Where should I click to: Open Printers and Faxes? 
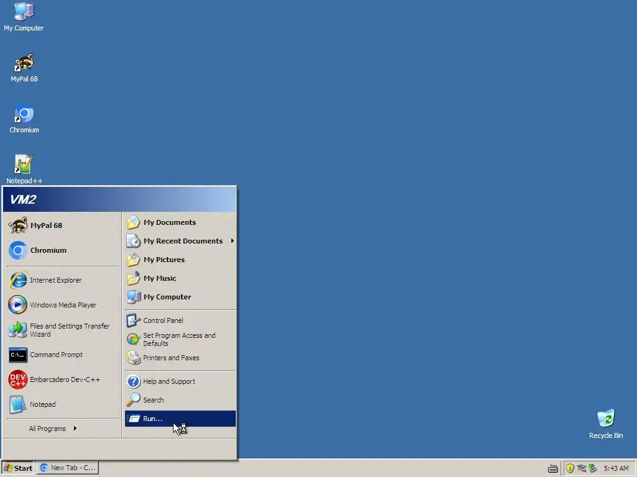click(180, 358)
